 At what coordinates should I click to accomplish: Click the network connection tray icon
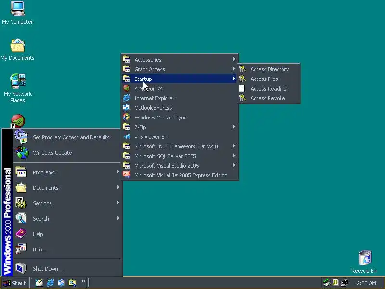pyautogui.click(x=344, y=283)
